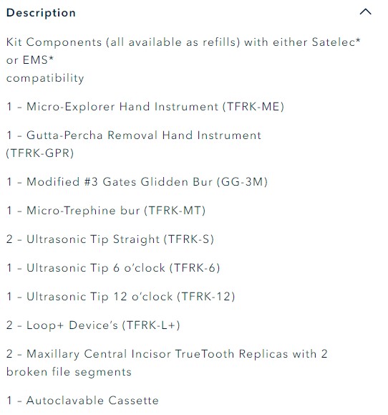Click the GG-3M product code

click(x=243, y=182)
